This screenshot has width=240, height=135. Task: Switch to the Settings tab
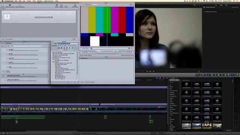(x=3, y=43)
